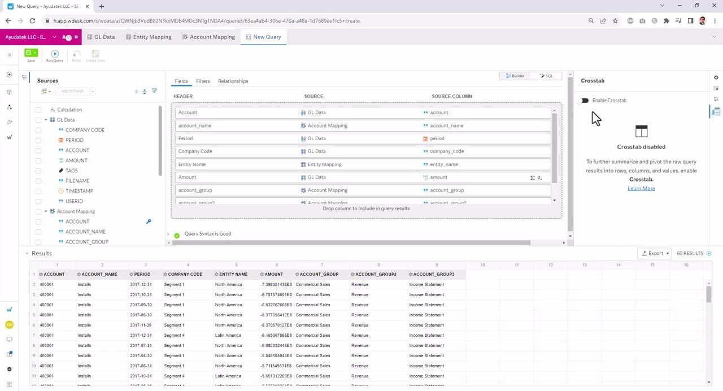
Task: Click the green Save icon
Action: pos(28,53)
